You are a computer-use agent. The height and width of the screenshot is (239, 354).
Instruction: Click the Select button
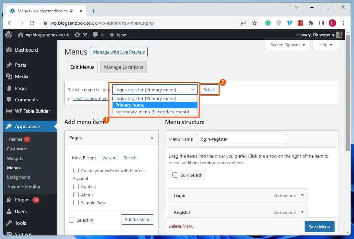[209, 90]
